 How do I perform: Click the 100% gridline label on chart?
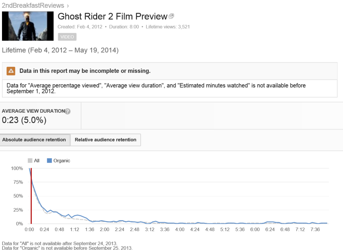(x=17, y=168)
